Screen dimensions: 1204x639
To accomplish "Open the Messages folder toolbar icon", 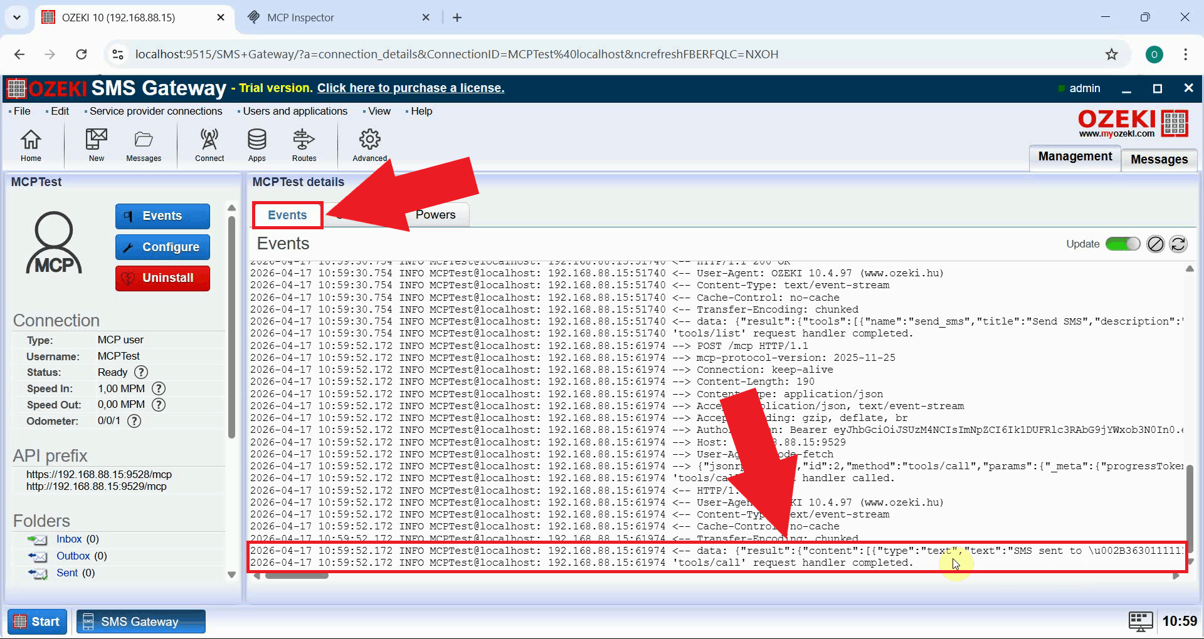I will [144, 145].
